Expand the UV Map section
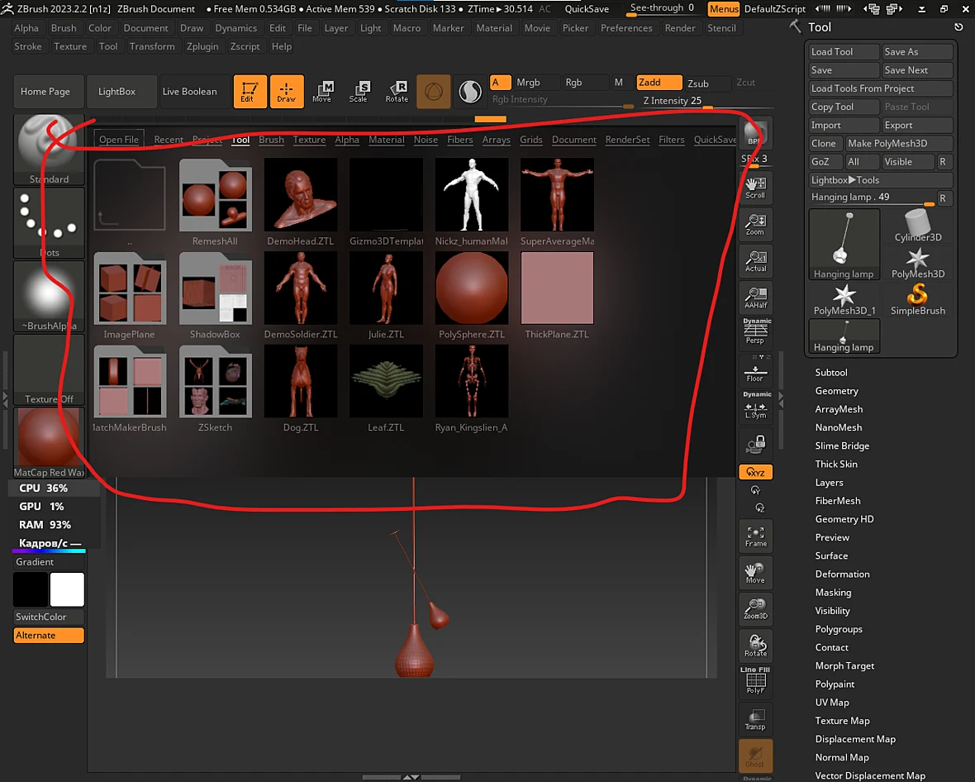The height and width of the screenshot is (782, 975). (x=831, y=703)
